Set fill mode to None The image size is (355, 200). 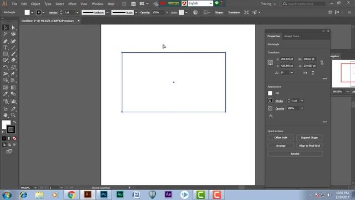pos(14,138)
